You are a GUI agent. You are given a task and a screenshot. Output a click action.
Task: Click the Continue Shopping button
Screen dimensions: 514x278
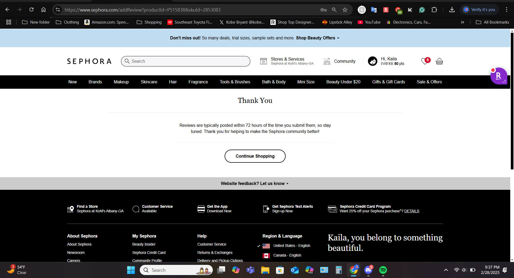(255, 156)
